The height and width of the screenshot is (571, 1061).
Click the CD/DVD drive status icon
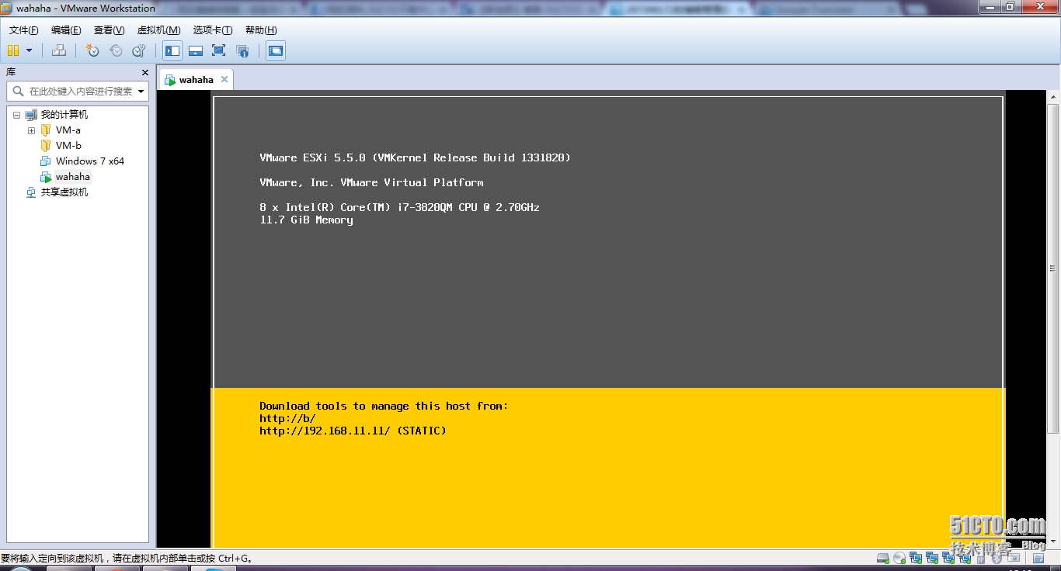point(899,558)
